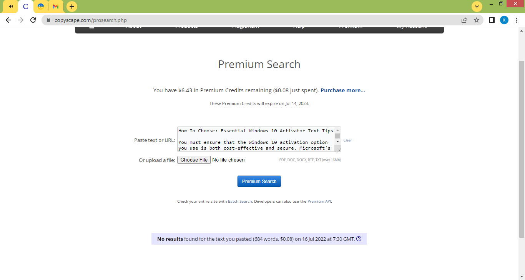Click the textarea resize grip corner
The image size is (525, 280).
click(339, 150)
